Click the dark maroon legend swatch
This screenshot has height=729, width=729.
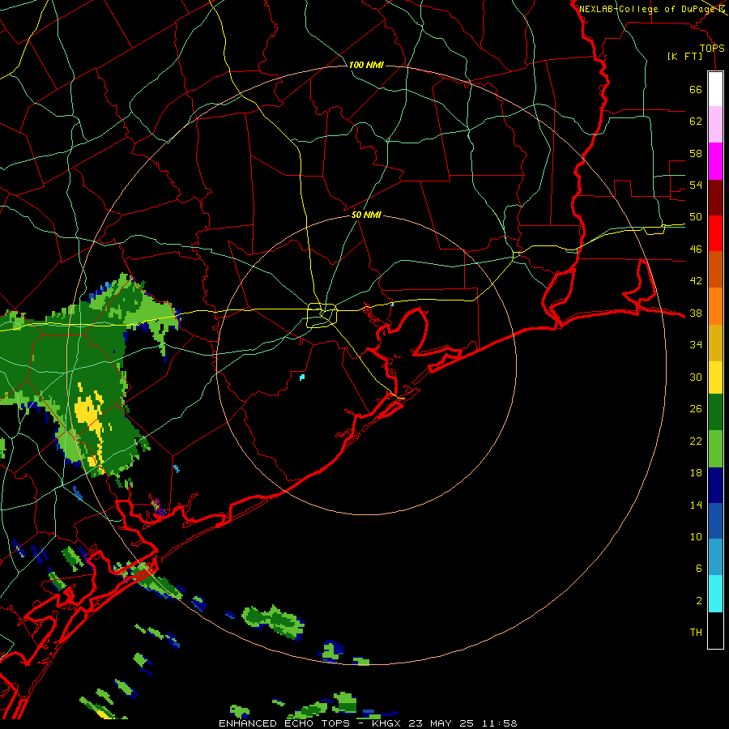715,198
